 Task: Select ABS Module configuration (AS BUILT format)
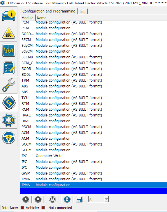coord(94,86)
